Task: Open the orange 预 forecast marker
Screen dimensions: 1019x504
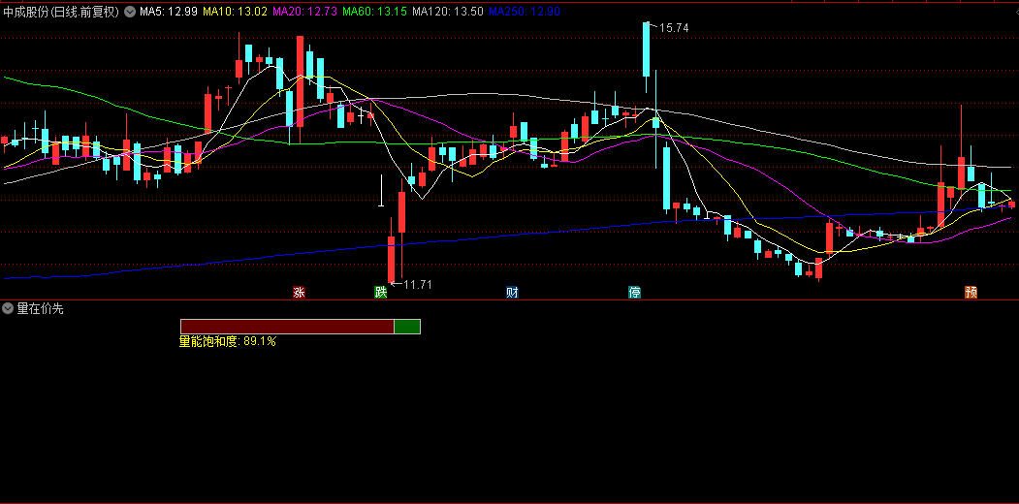Action: (x=971, y=293)
